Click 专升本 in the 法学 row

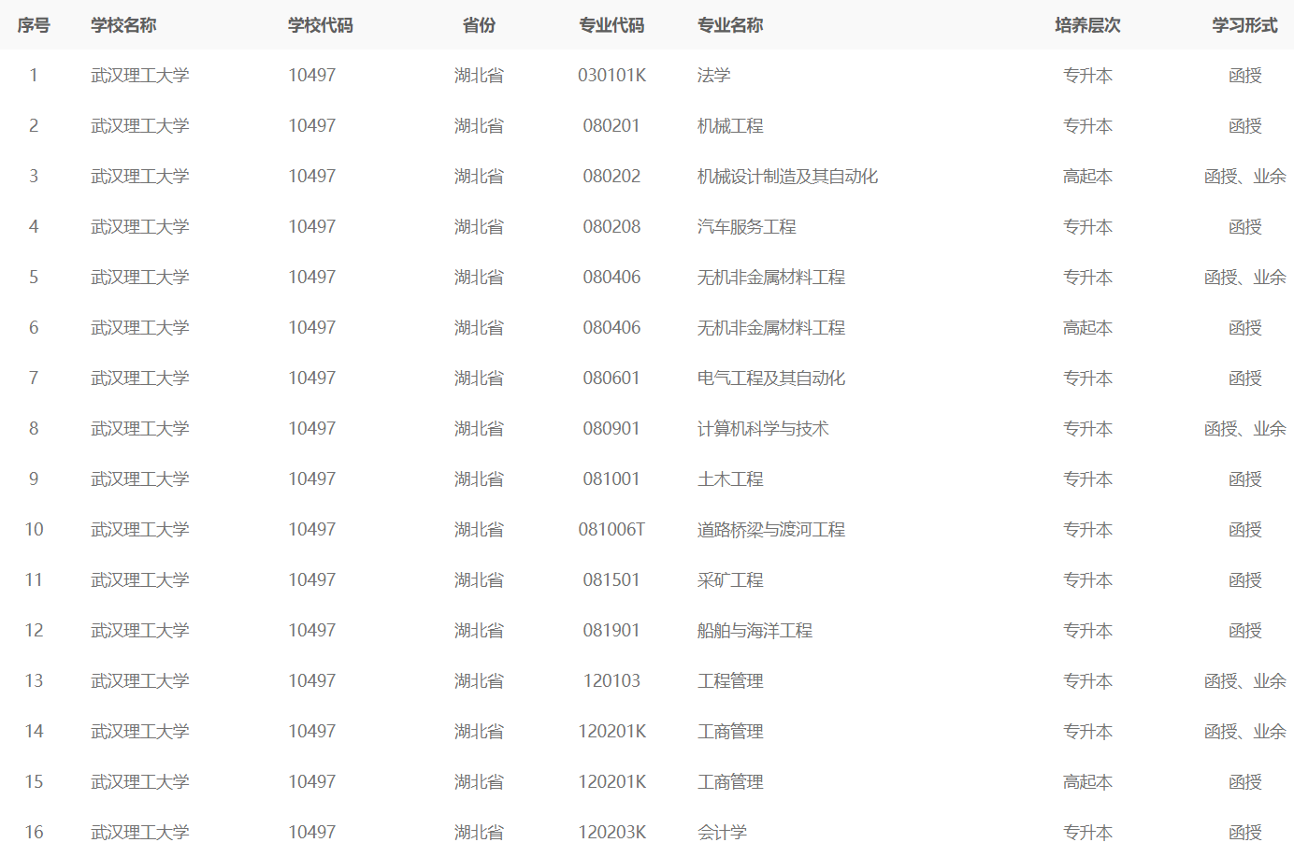coord(1087,76)
